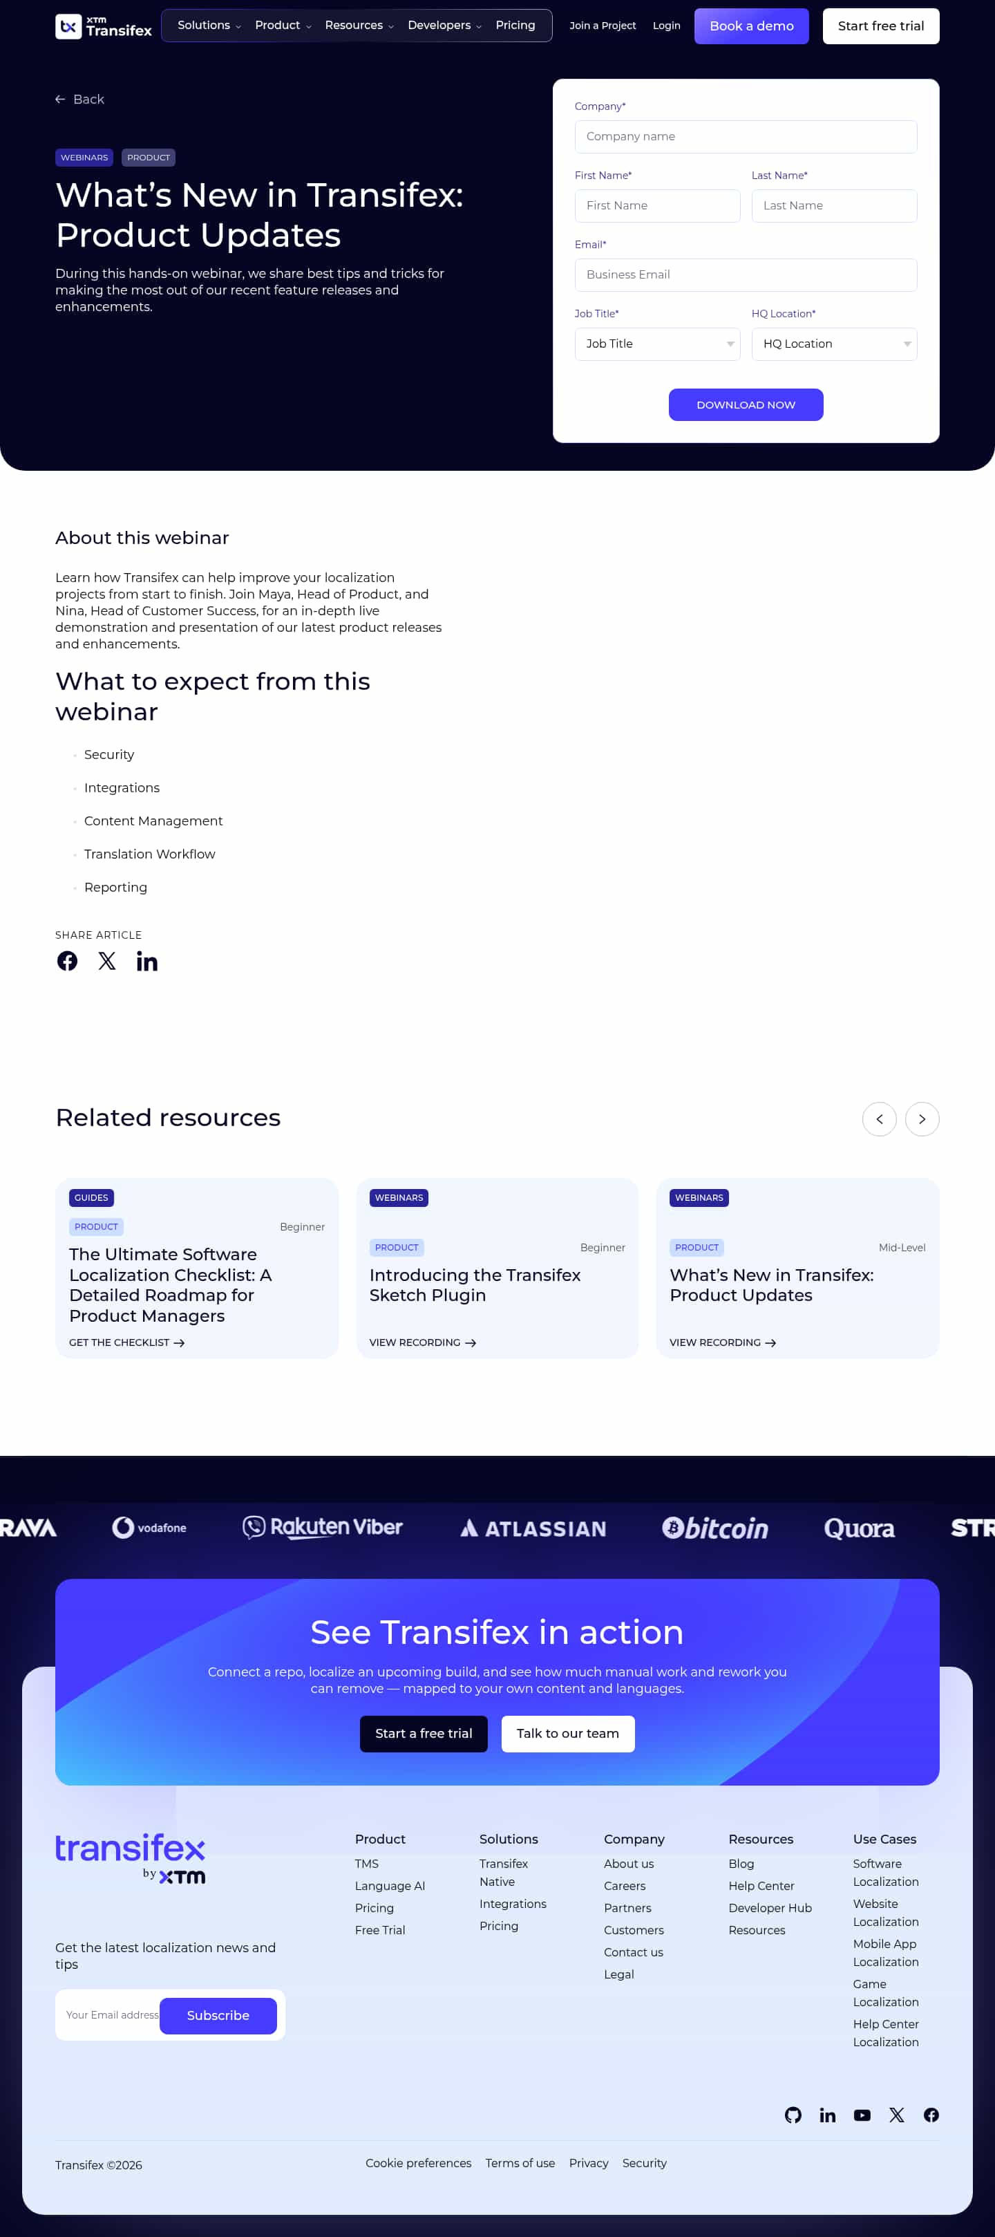
Task: Click Start a free trial banner button
Action: coord(424,1733)
